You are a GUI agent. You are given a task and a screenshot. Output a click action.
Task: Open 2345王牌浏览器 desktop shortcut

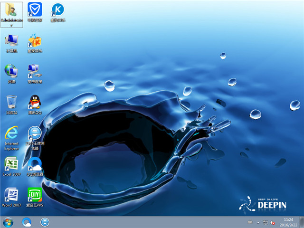click(35, 133)
